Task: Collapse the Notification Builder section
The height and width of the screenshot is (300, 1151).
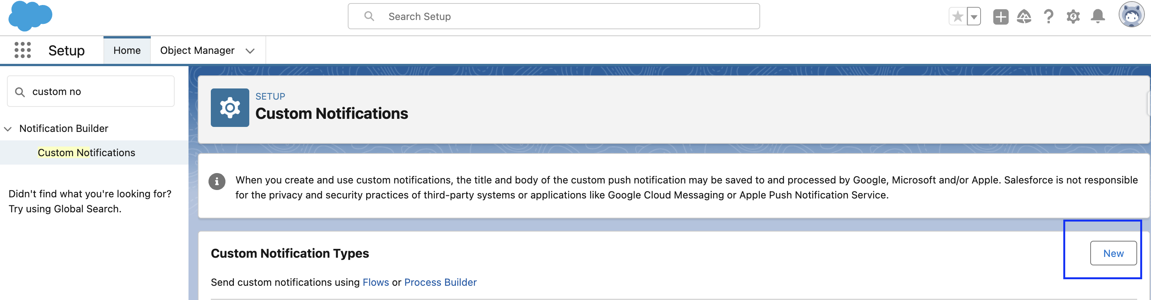Action: coord(7,129)
